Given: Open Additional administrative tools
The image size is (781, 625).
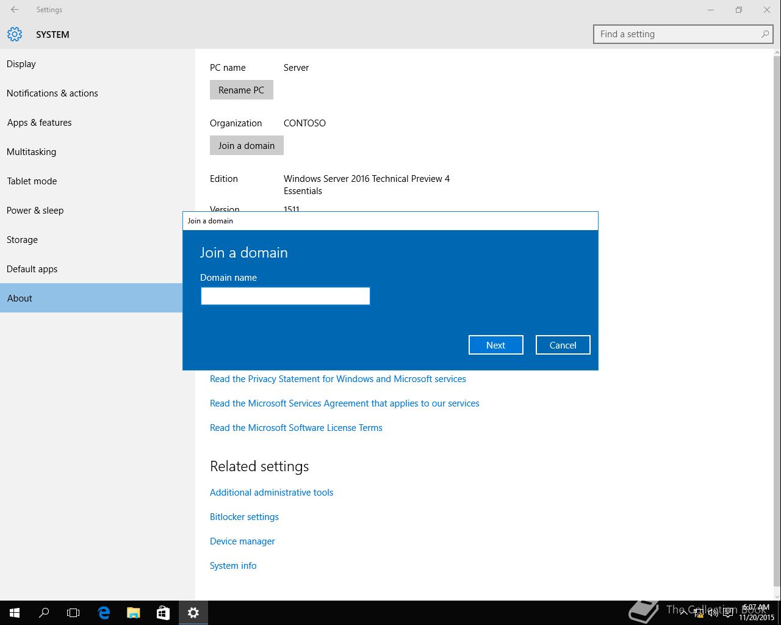Looking at the screenshot, I should pos(272,493).
